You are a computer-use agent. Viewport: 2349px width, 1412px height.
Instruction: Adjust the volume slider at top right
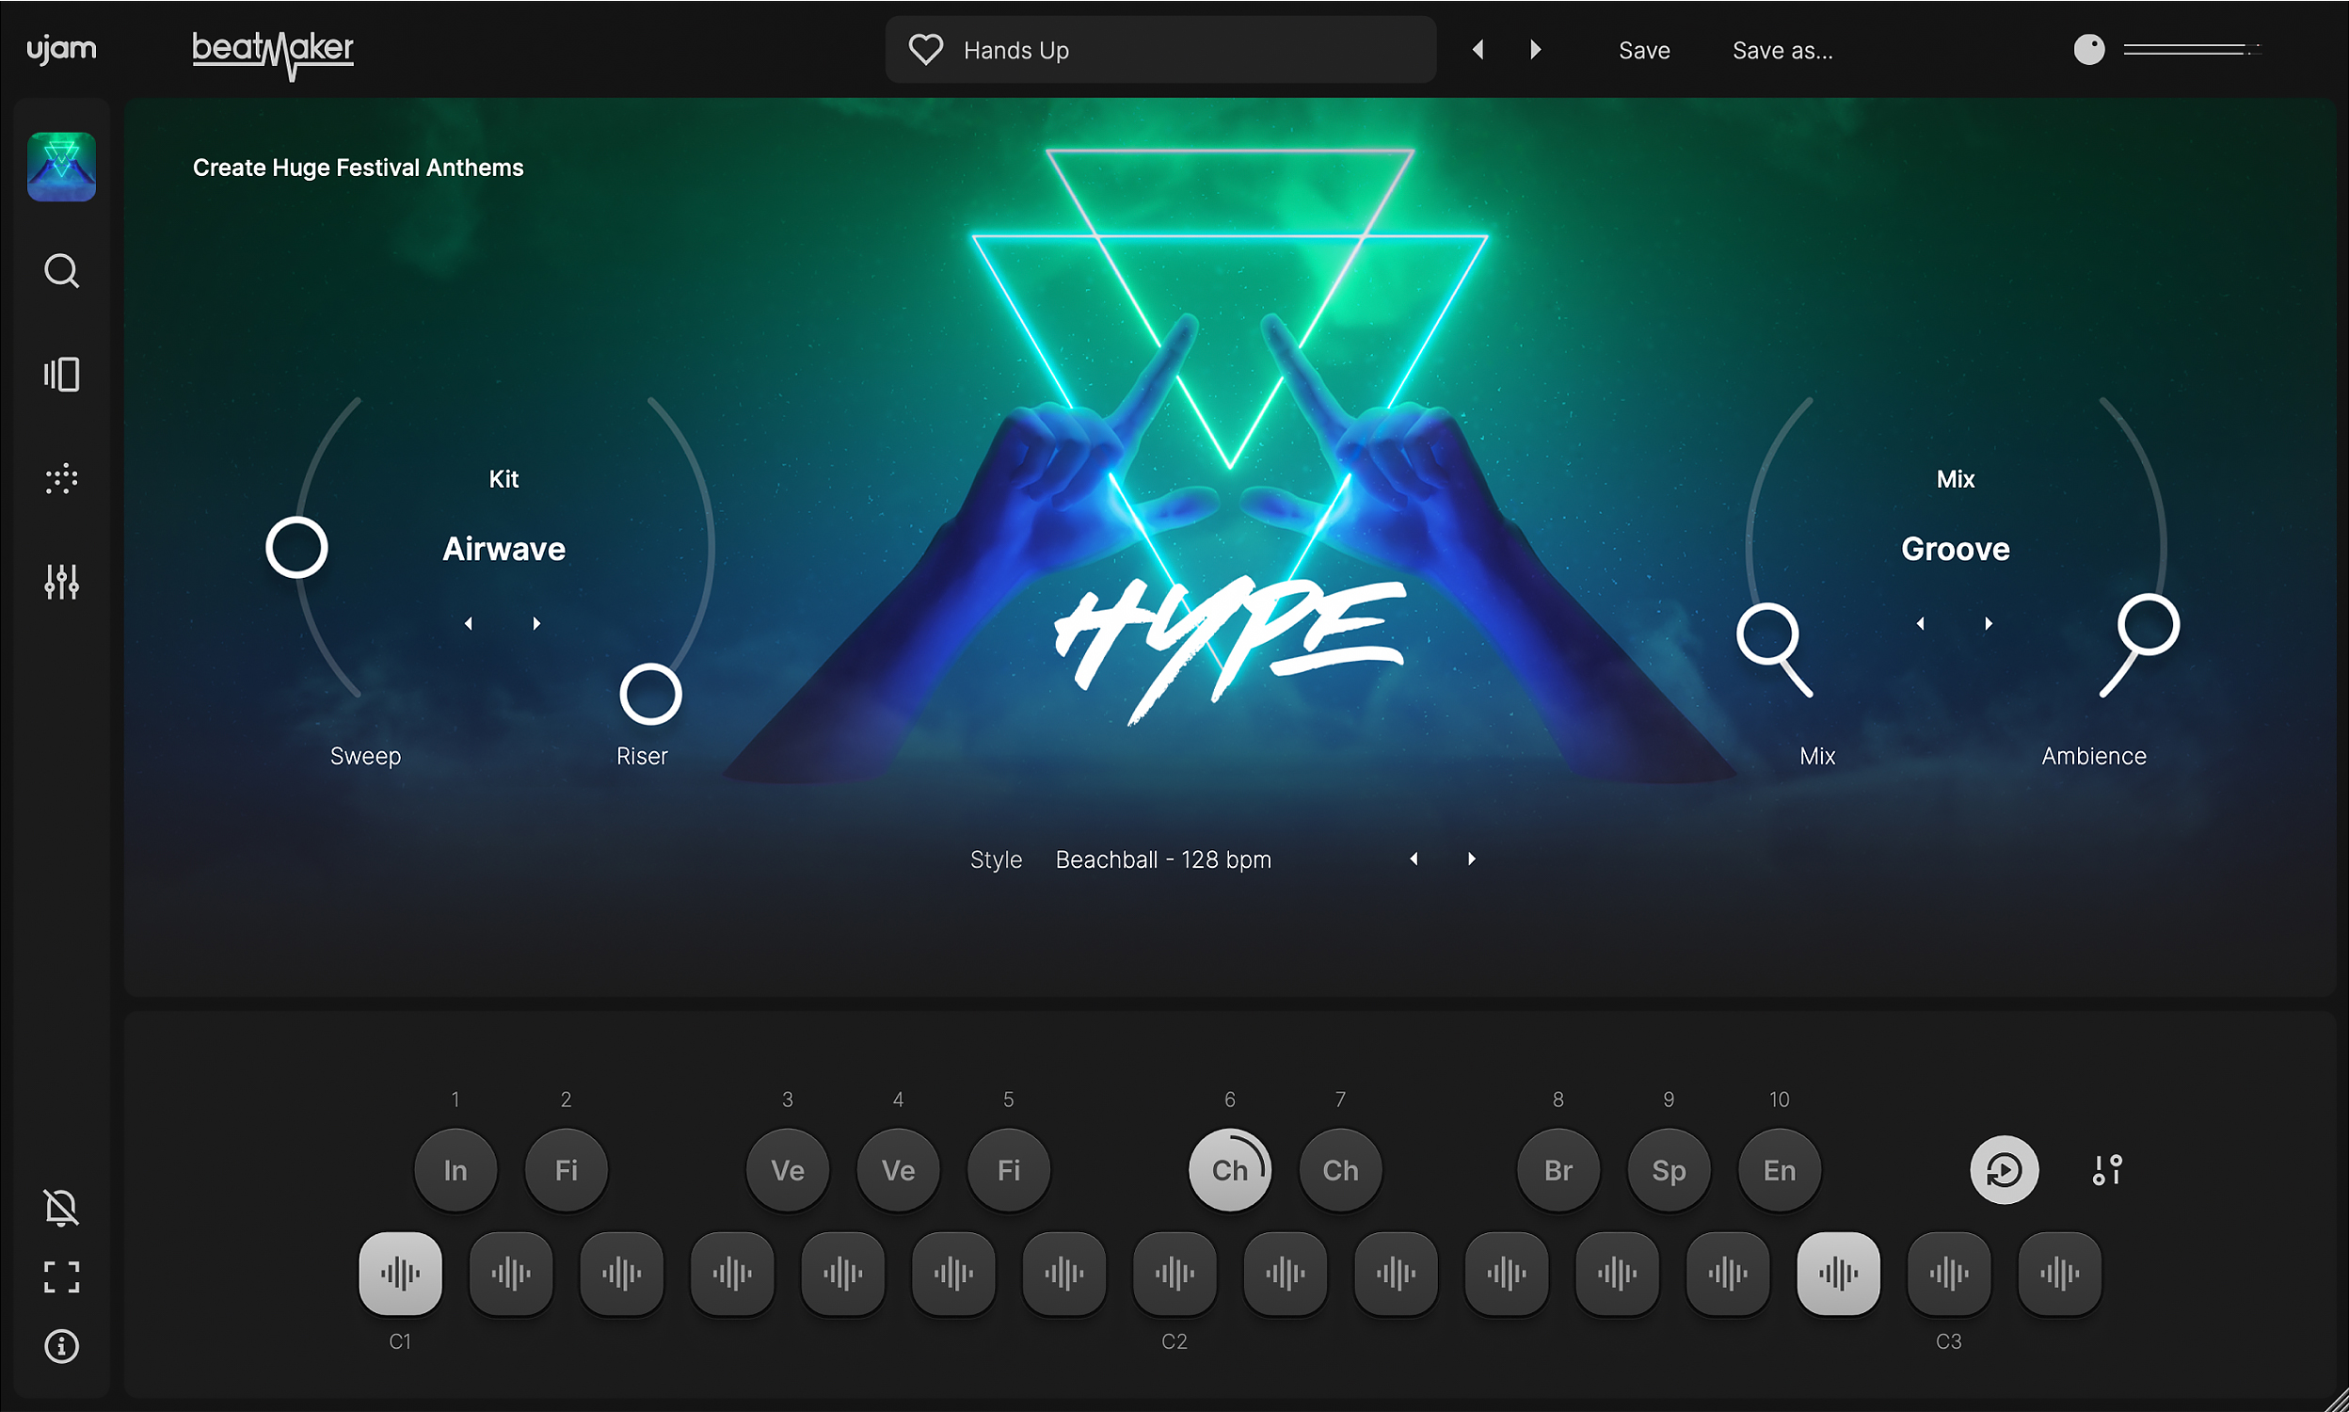[x=2187, y=50]
